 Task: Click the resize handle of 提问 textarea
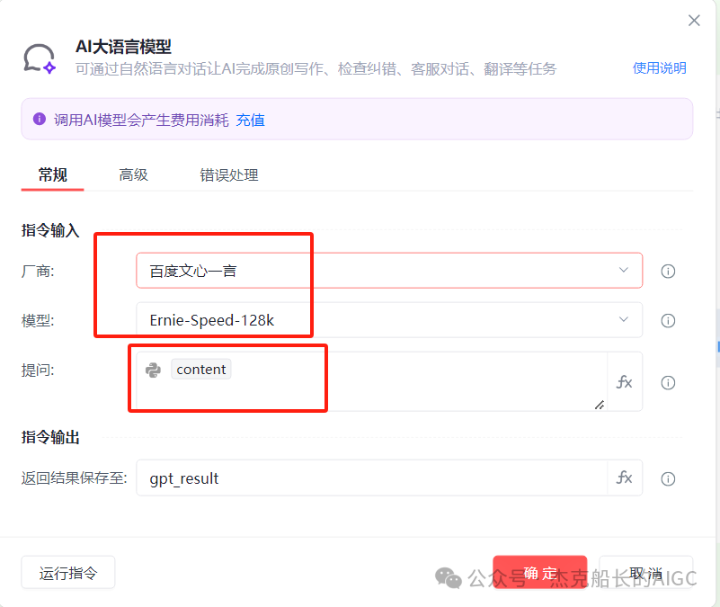[x=600, y=405]
